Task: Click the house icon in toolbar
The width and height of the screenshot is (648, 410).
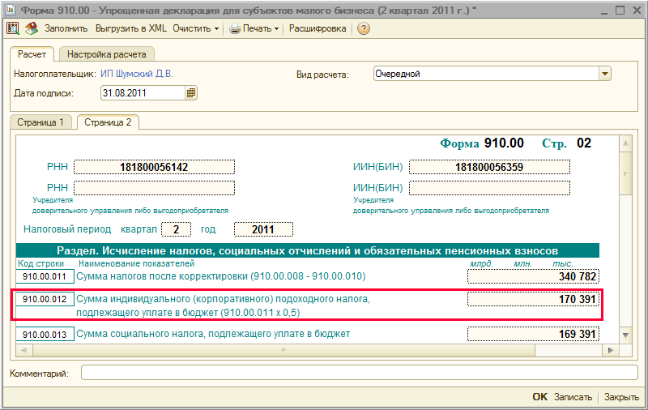Action: (31, 28)
